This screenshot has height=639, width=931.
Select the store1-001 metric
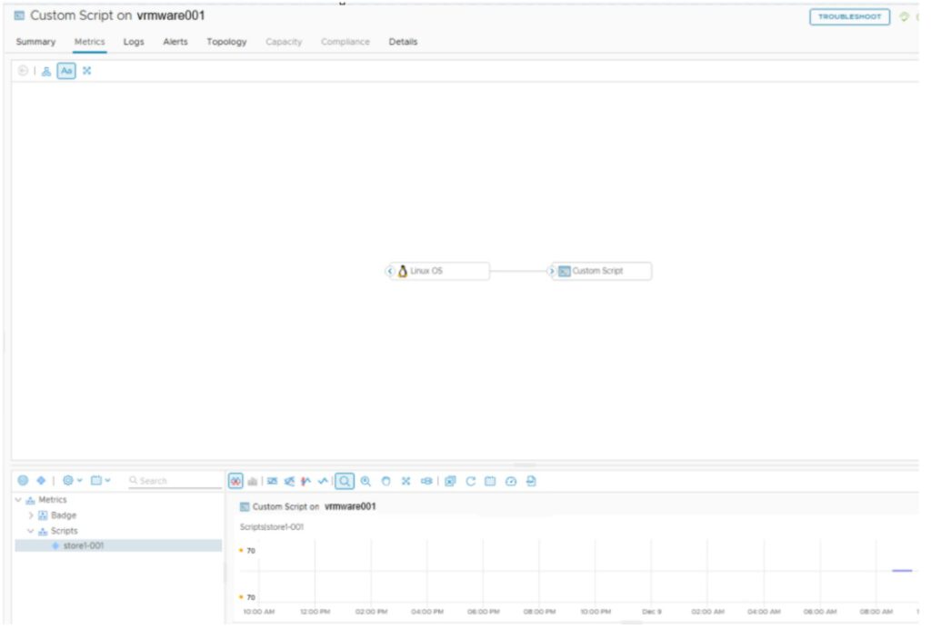[83, 545]
